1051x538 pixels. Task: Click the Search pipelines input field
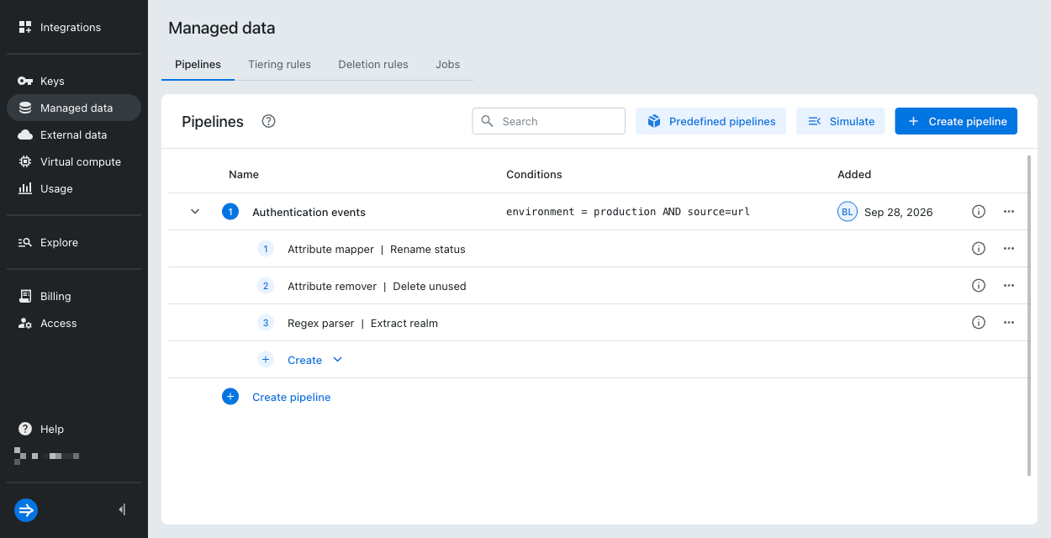tap(548, 121)
